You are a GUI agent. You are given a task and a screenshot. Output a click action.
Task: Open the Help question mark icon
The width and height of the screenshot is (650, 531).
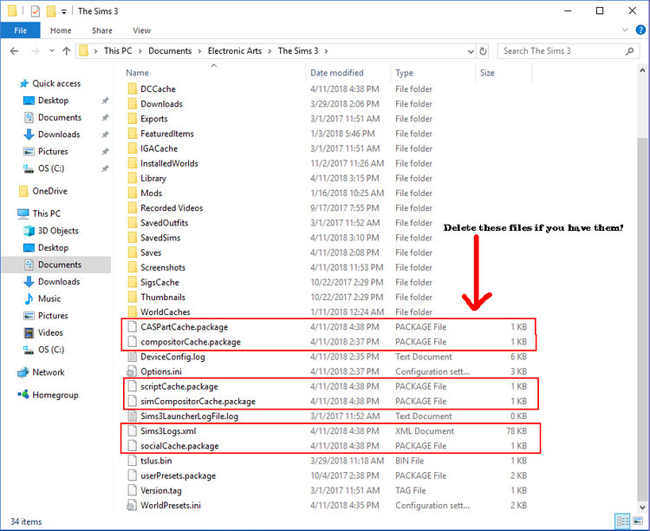640,29
